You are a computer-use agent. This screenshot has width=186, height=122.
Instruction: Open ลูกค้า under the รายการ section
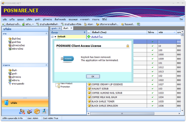point(13,73)
